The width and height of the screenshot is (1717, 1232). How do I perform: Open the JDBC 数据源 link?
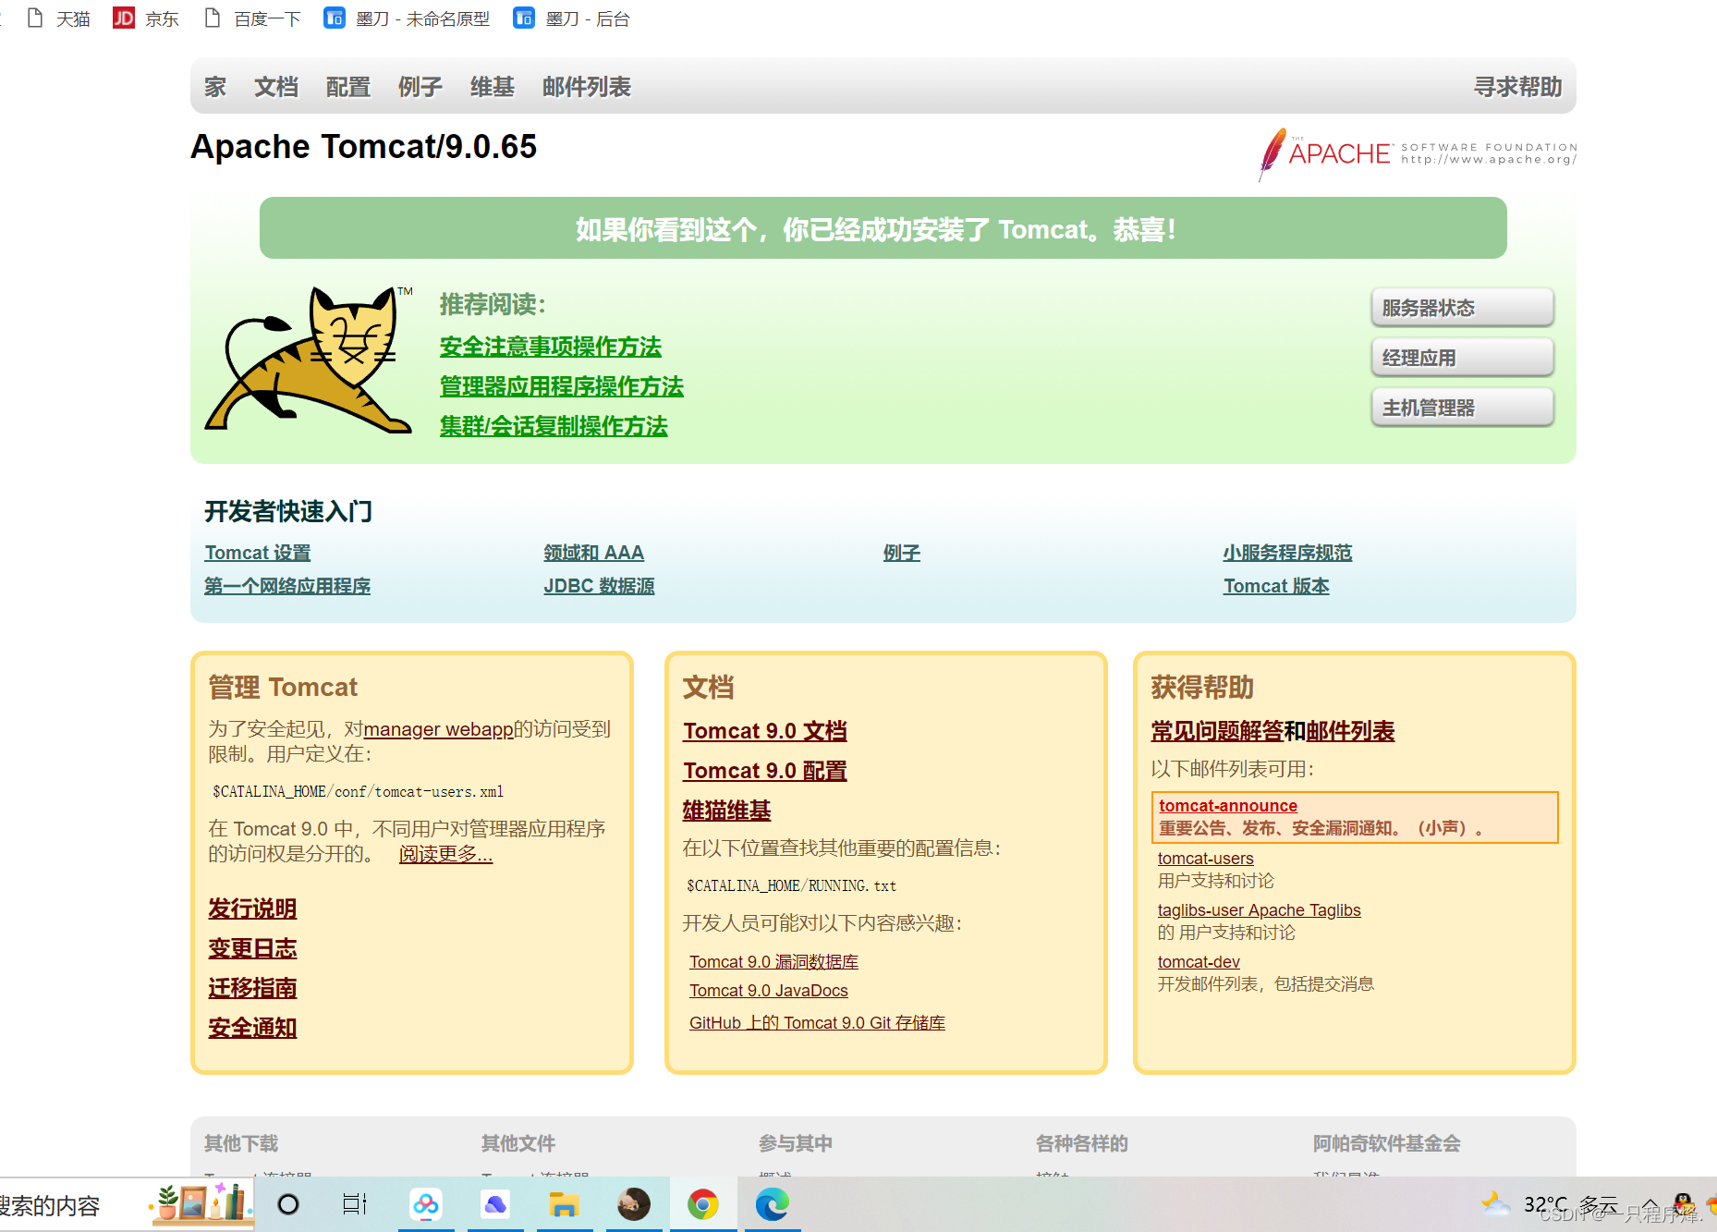[x=599, y=586]
